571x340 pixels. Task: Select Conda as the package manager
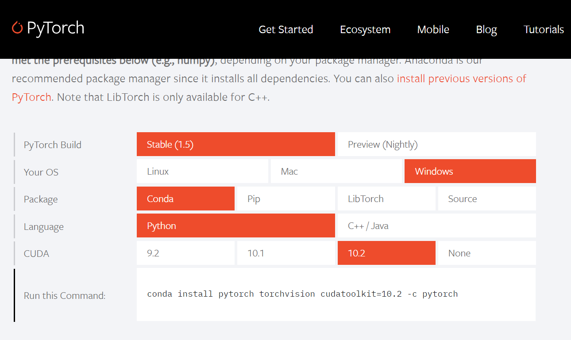coord(185,199)
